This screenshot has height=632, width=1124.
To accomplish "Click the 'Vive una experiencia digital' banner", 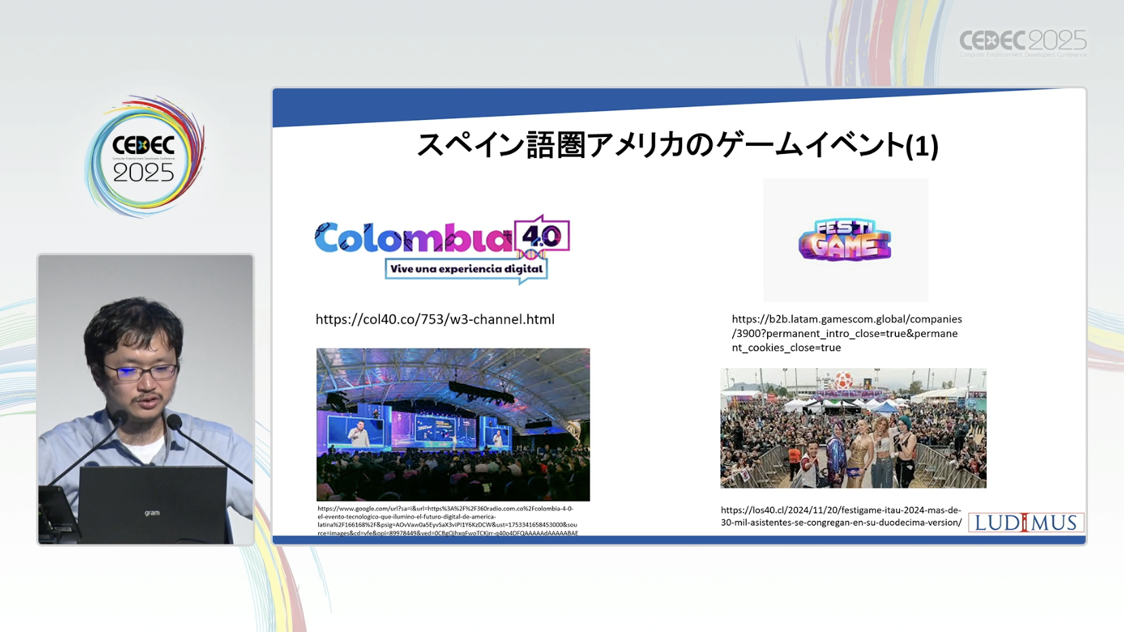I will point(466,269).
